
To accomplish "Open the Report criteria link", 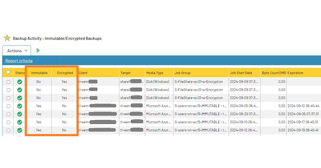I will point(18,61).
